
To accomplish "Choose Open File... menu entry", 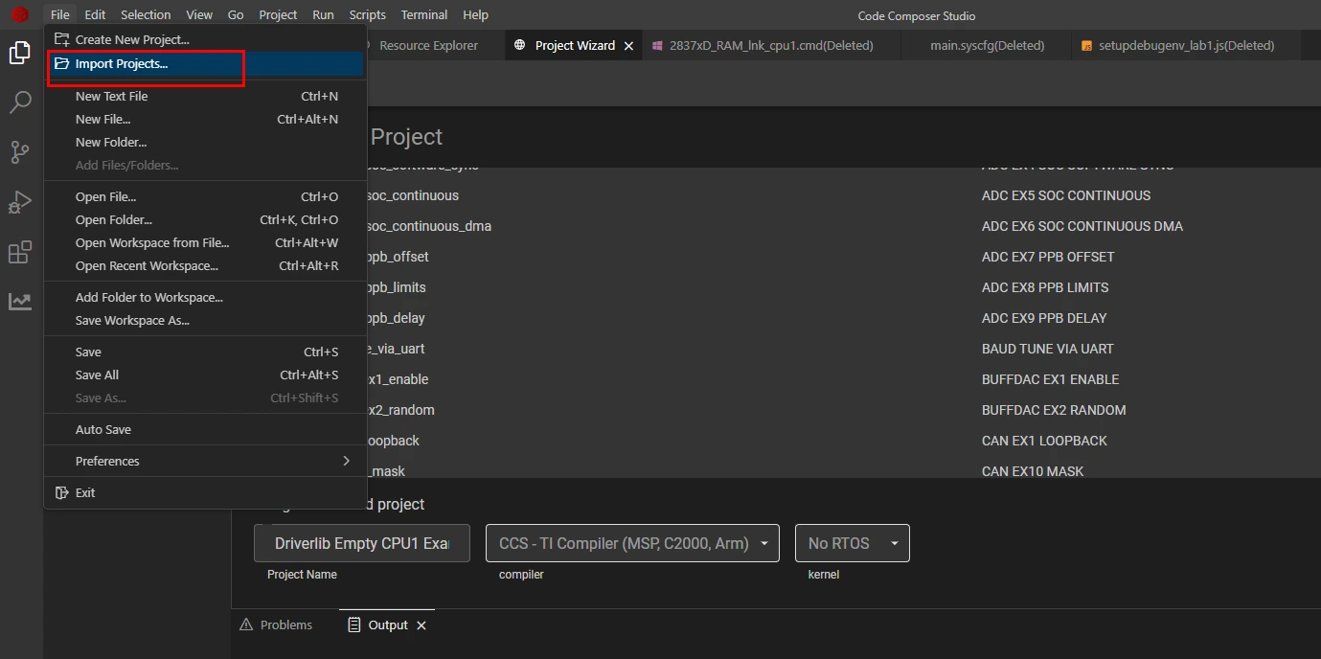I will pyautogui.click(x=205, y=196).
